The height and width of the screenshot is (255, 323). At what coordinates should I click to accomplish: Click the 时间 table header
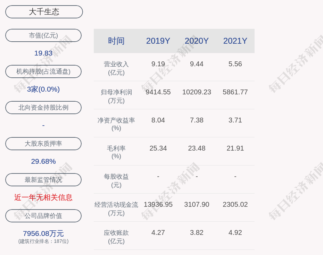116,41
